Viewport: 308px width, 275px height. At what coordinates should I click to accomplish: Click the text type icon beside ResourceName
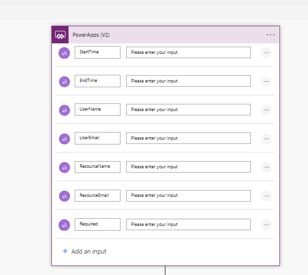tap(64, 167)
